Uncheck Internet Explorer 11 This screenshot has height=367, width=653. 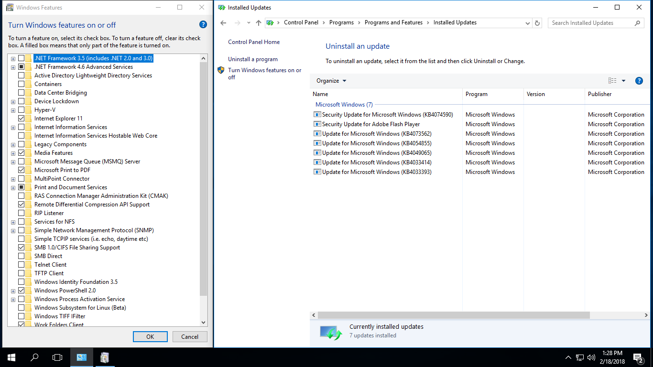21,119
